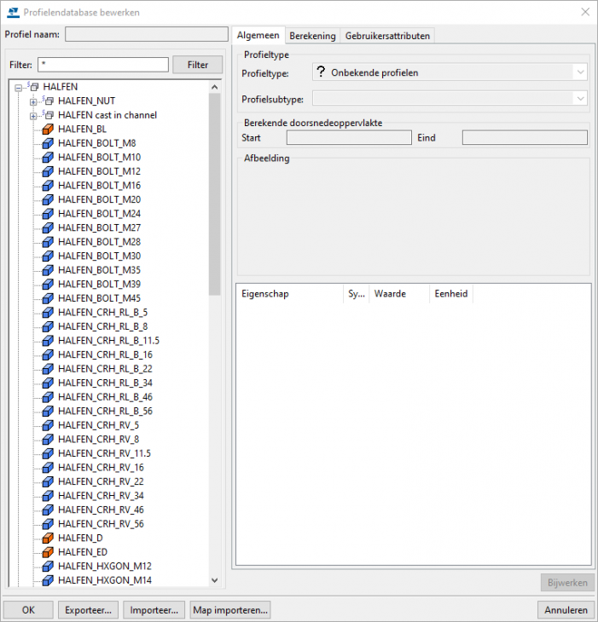Click the Eenheid column header
This screenshot has width=598, height=622.
(451, 294)
